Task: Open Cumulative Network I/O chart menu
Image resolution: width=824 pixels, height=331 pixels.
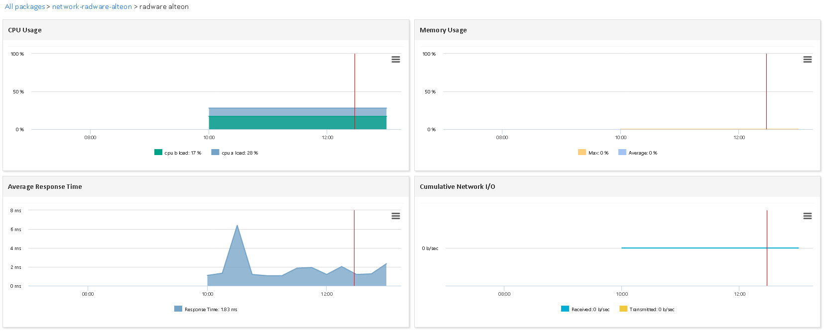Action: [x=808, y=216]
